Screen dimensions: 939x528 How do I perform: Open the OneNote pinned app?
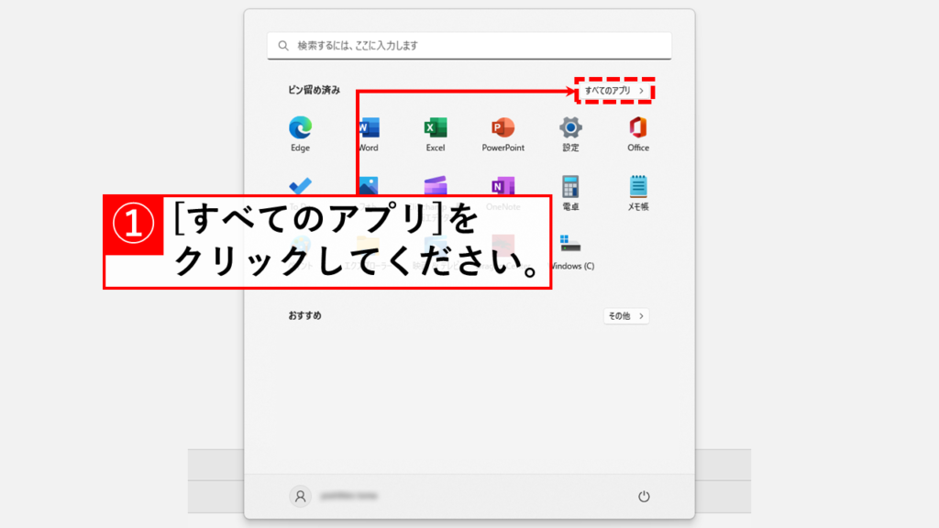[503, 186]
